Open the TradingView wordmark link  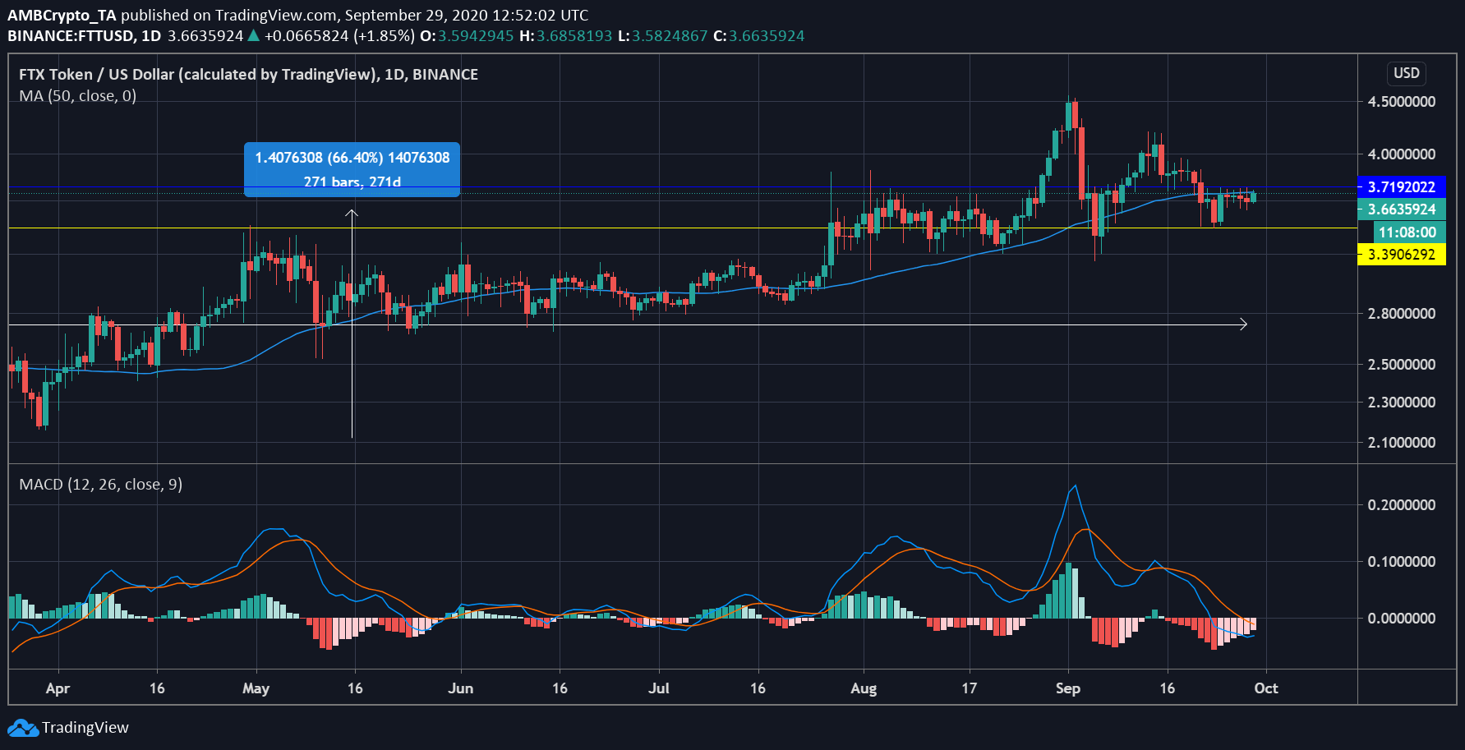(x=85, y=728)
